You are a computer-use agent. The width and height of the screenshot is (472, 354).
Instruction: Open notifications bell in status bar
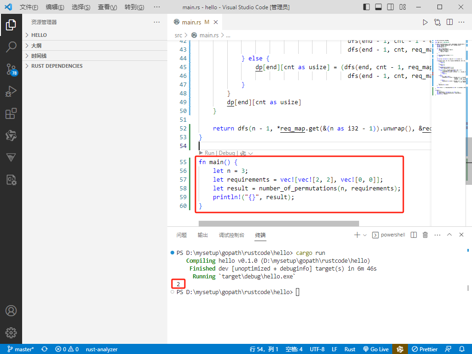[x=462, y=349]
